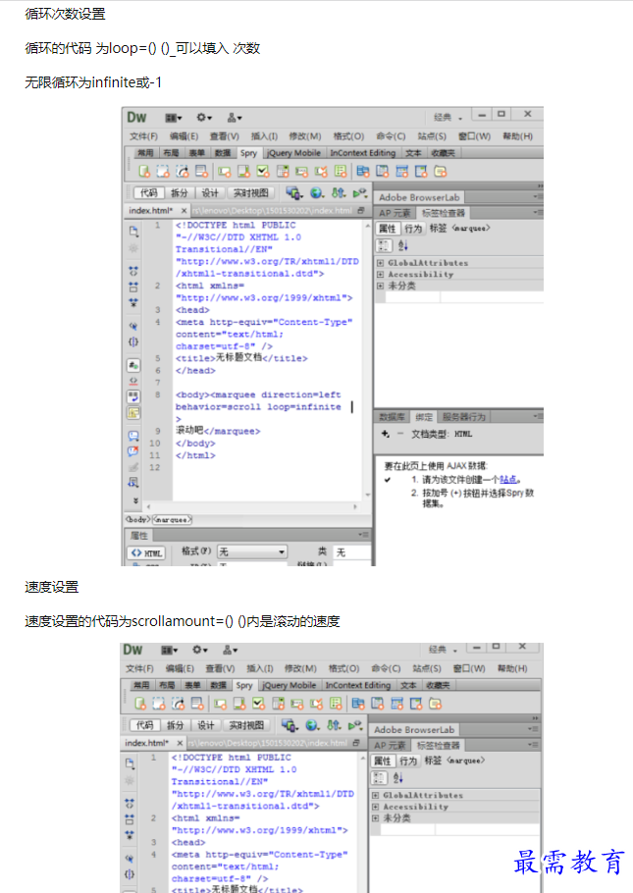This screenshot has height=893, width=633.
Task: Select jQuery Mobile insert tab in upper screenshot
Action: [294, 153]
